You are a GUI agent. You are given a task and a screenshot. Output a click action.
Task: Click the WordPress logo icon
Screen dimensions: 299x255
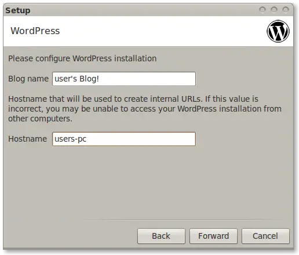(278, 31)
